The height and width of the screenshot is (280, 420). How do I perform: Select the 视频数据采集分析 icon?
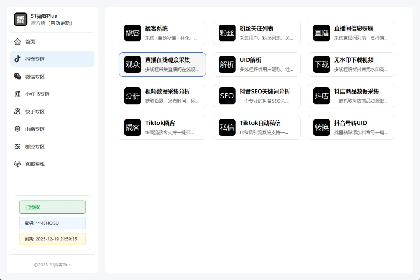point(133,96)
